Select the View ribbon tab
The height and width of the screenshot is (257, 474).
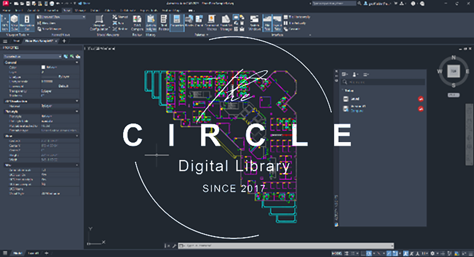[67, 10]
